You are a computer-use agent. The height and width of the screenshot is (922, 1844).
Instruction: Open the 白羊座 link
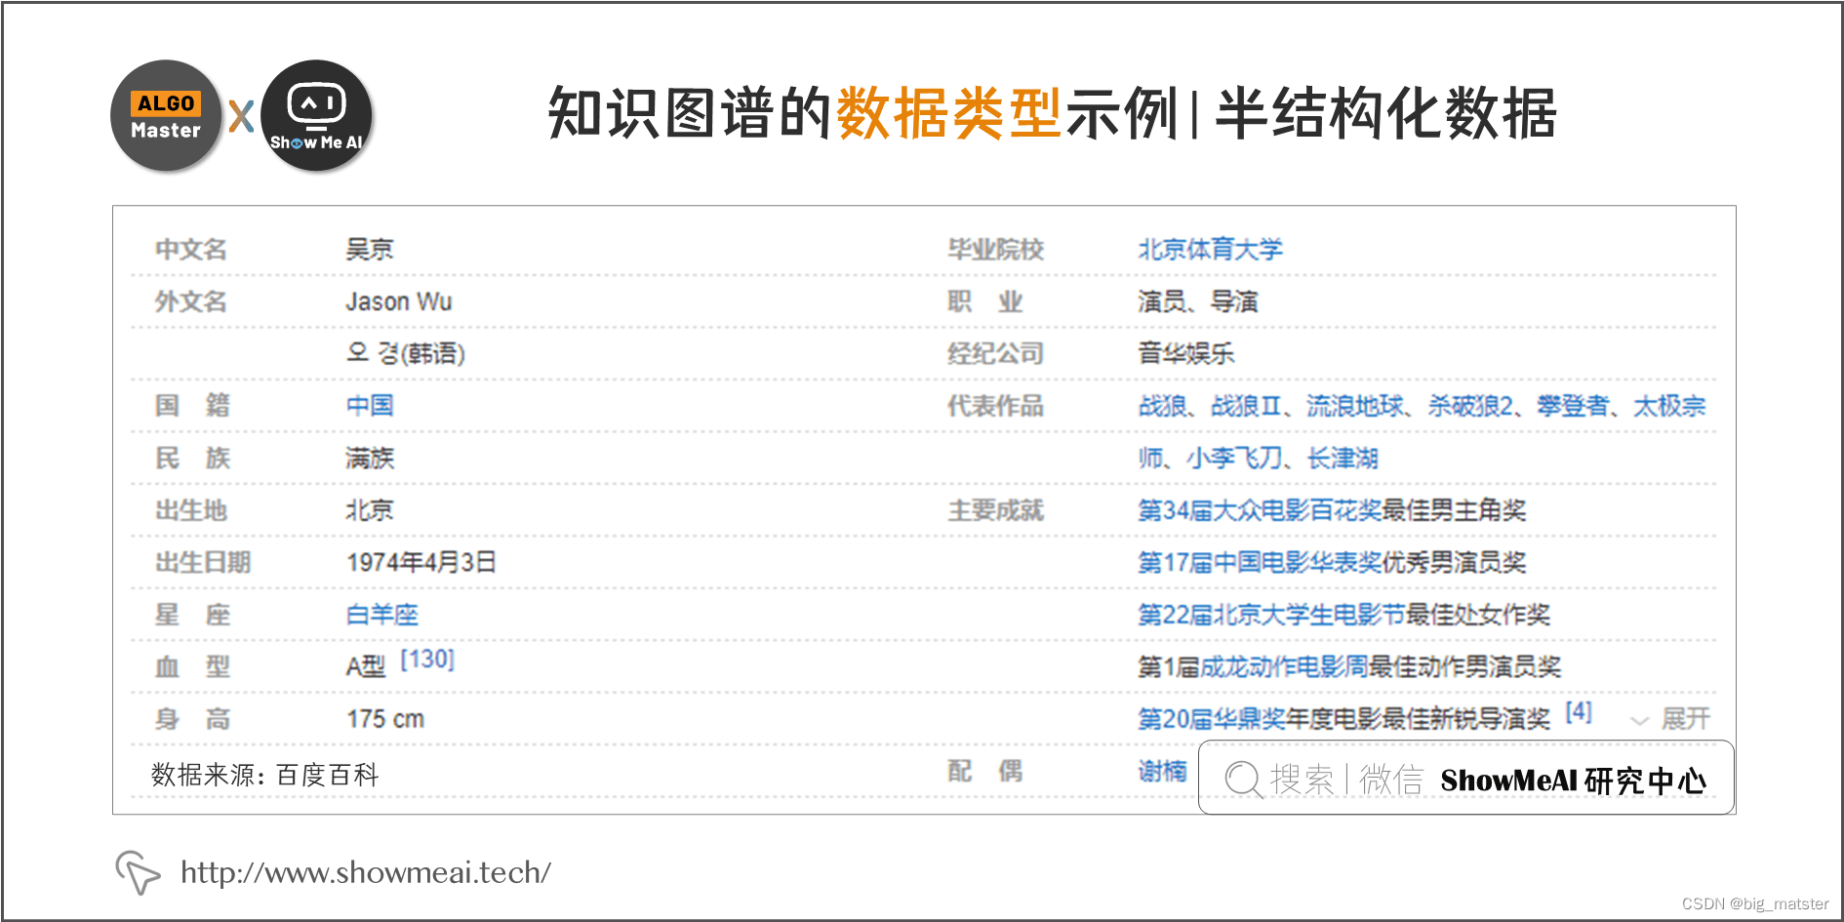tap(382, 615)
